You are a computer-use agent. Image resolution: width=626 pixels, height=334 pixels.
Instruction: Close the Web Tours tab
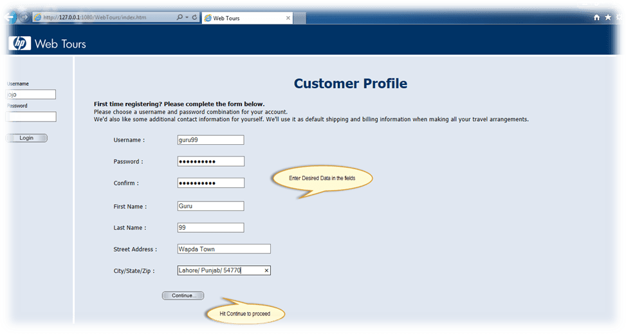(x=288, y=17)
